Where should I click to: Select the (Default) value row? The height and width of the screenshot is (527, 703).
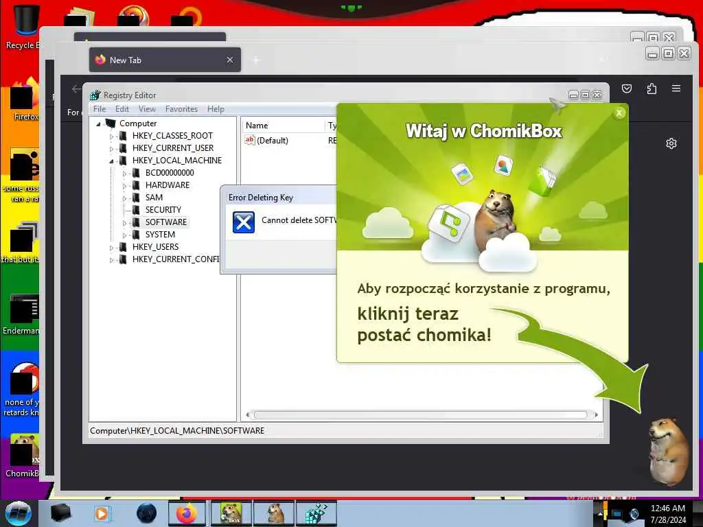pos(272,140)
